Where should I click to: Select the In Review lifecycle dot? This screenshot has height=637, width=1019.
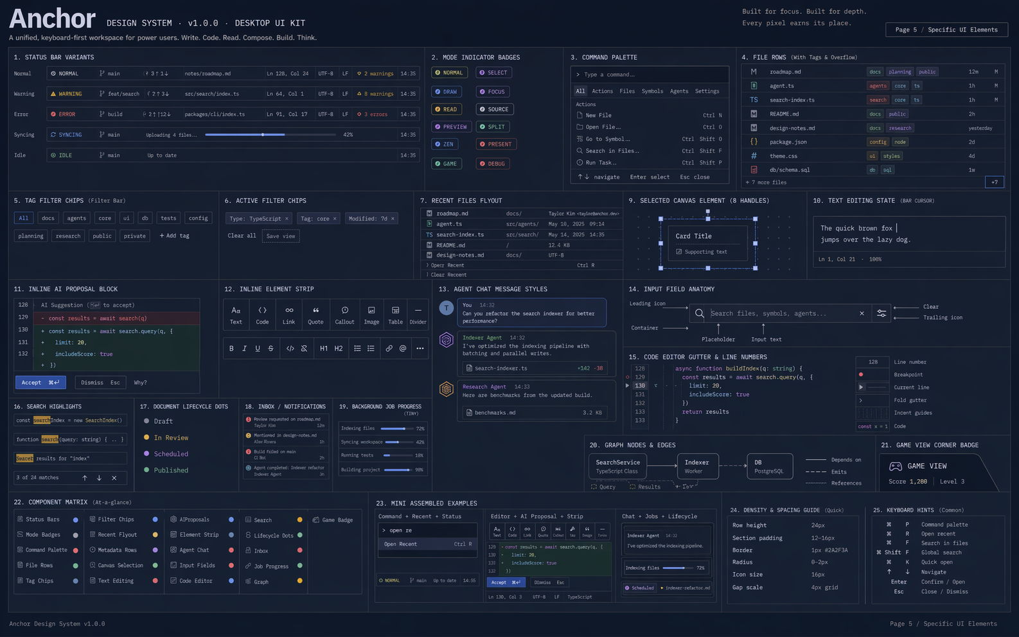(147, 437)
